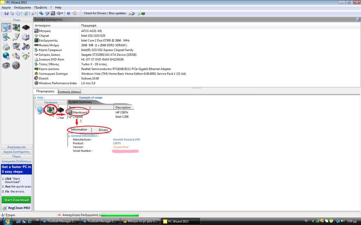361x225 pixels.
Task: Click the magnifier-with-card driver search icon
Action: [141, 13]
